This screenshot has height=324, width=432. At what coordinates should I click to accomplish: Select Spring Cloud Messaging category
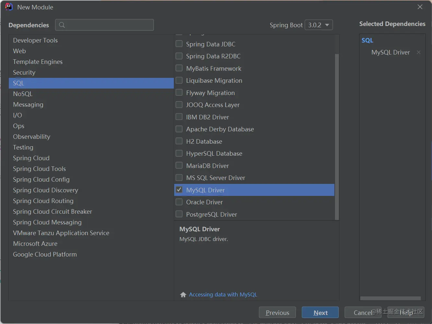point(91,222)
